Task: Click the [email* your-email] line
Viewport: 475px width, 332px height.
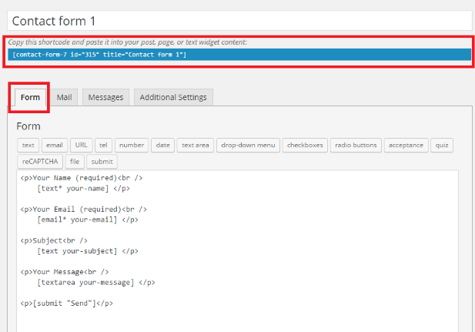Action: click(88, 220)
